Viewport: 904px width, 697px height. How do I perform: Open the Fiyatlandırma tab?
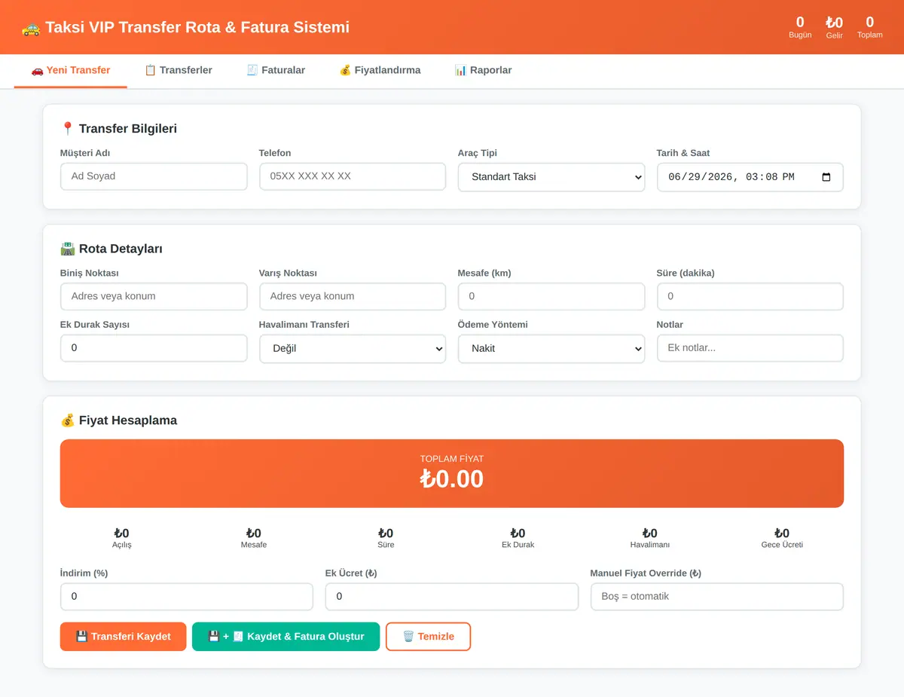click(380, 70)
